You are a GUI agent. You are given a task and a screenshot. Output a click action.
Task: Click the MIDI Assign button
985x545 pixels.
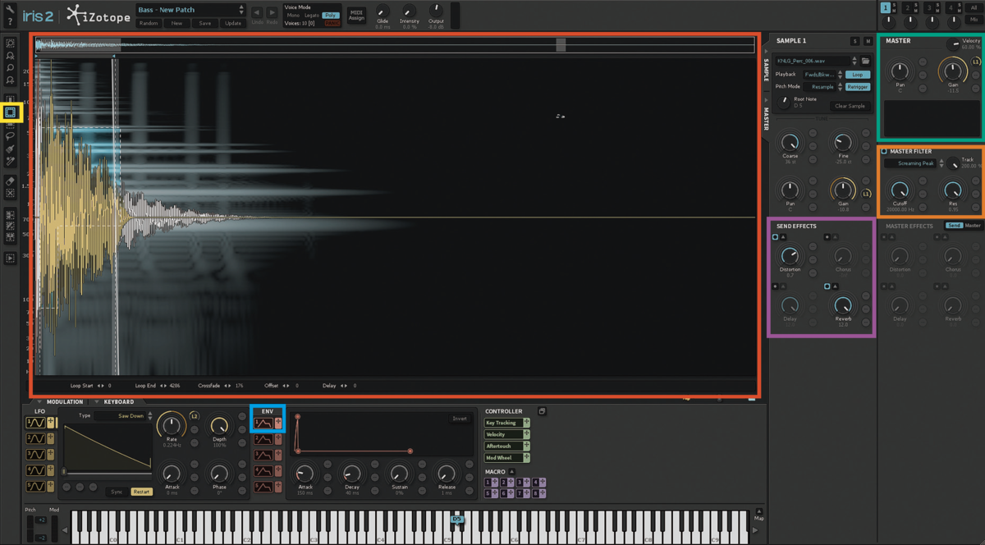coord(356,14)
